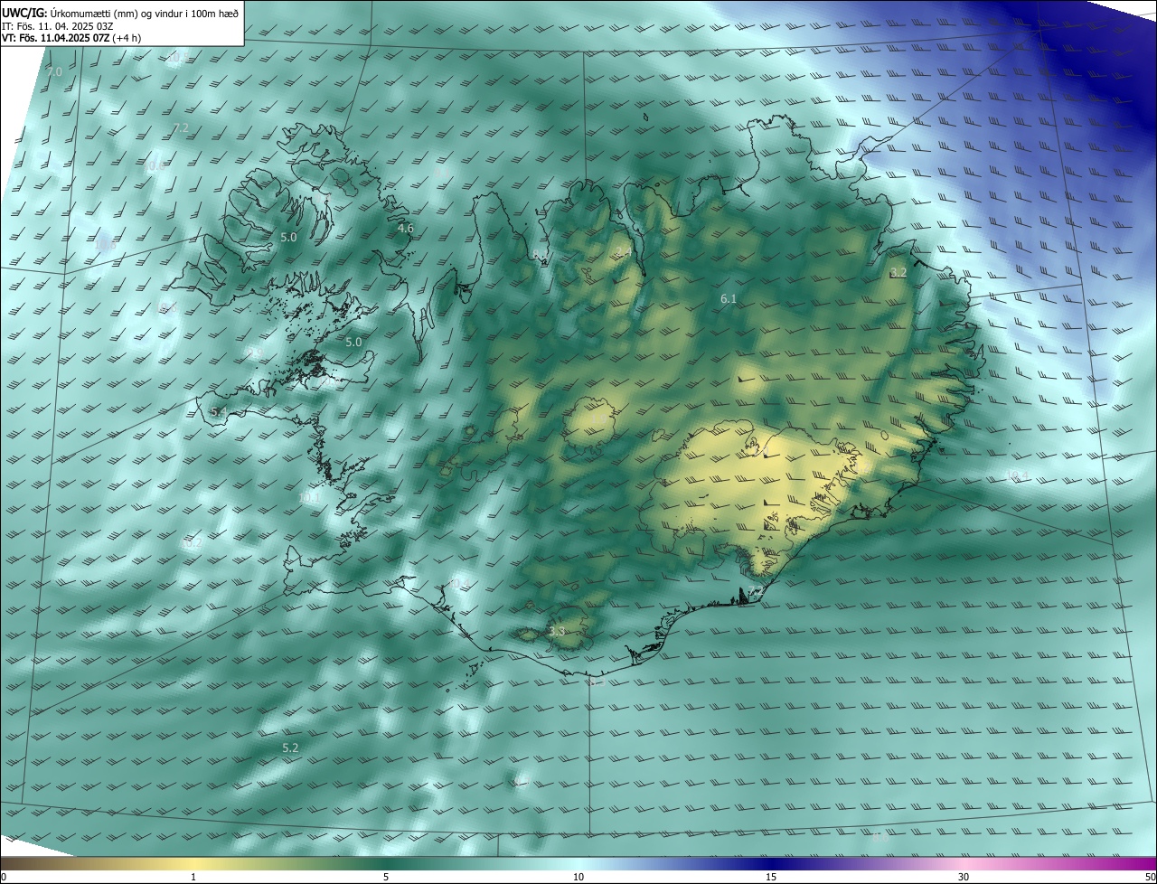Click the colour scale tick labelled 1
Image resolution: width=1157 pixels, height=884 pixels.
(x=193, y=877)
